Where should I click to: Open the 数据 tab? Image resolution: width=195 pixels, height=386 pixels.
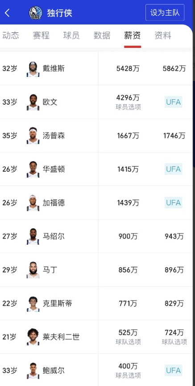pos(102,36)
